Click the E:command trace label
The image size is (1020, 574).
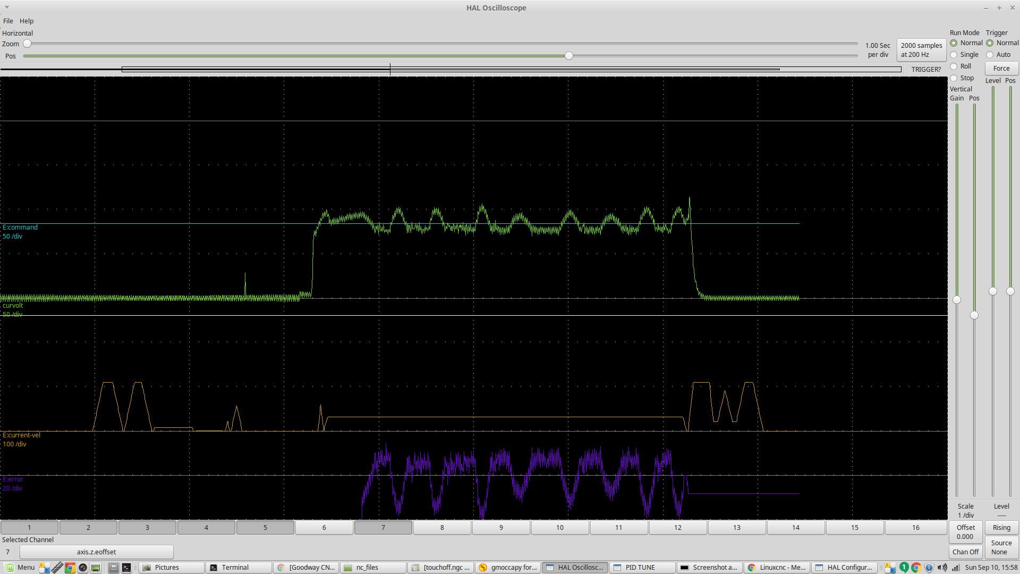[x=20, y=227]
